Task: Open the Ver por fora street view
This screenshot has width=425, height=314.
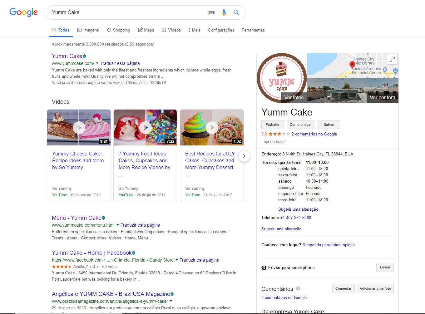Action: (x=353, y=91)
